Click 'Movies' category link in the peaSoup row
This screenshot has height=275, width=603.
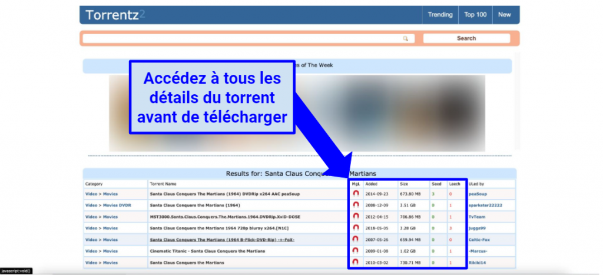(110, 194)
